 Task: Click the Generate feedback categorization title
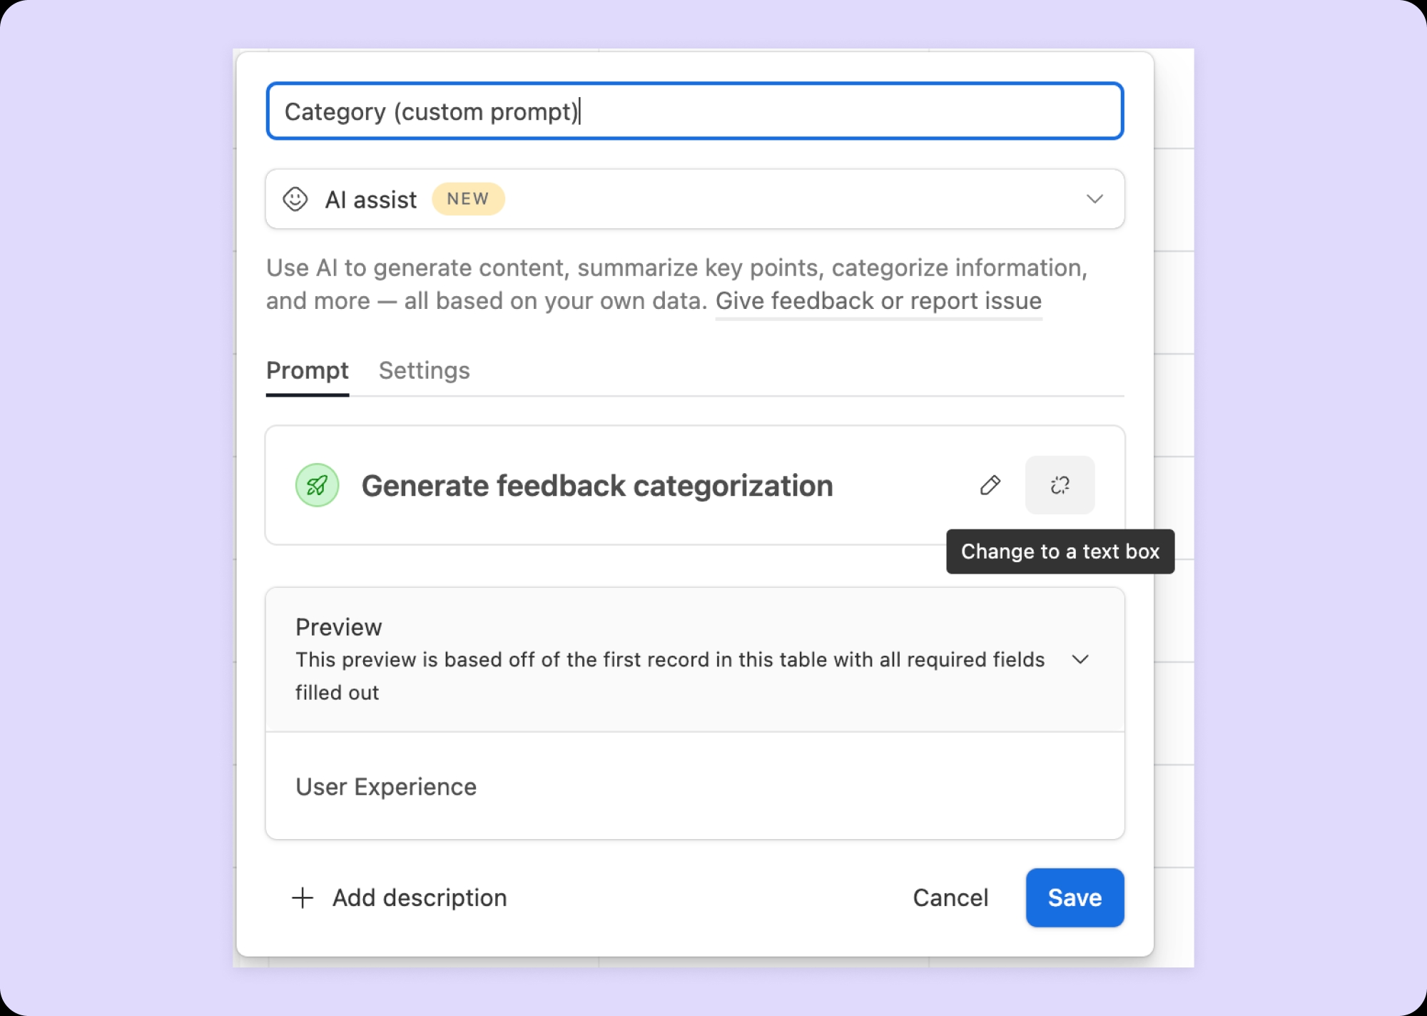[x=597, y=486]
